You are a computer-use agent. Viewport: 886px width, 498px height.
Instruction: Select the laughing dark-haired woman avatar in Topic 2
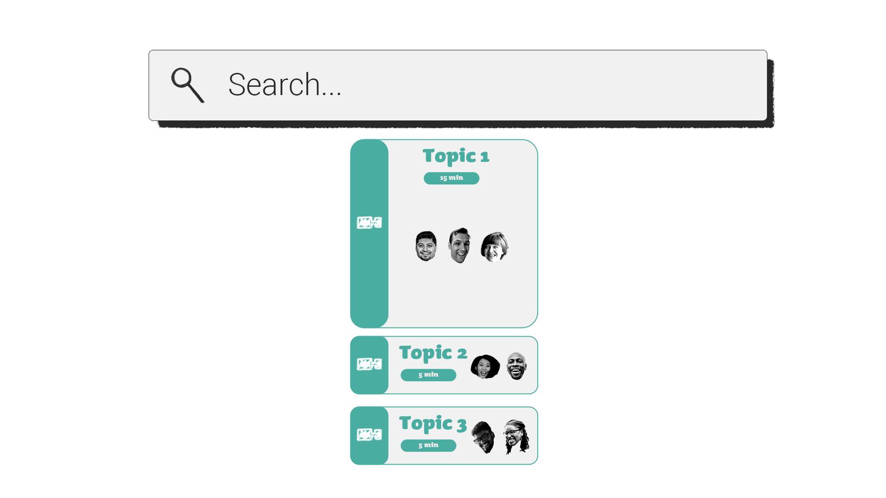[x=485, y=367]
